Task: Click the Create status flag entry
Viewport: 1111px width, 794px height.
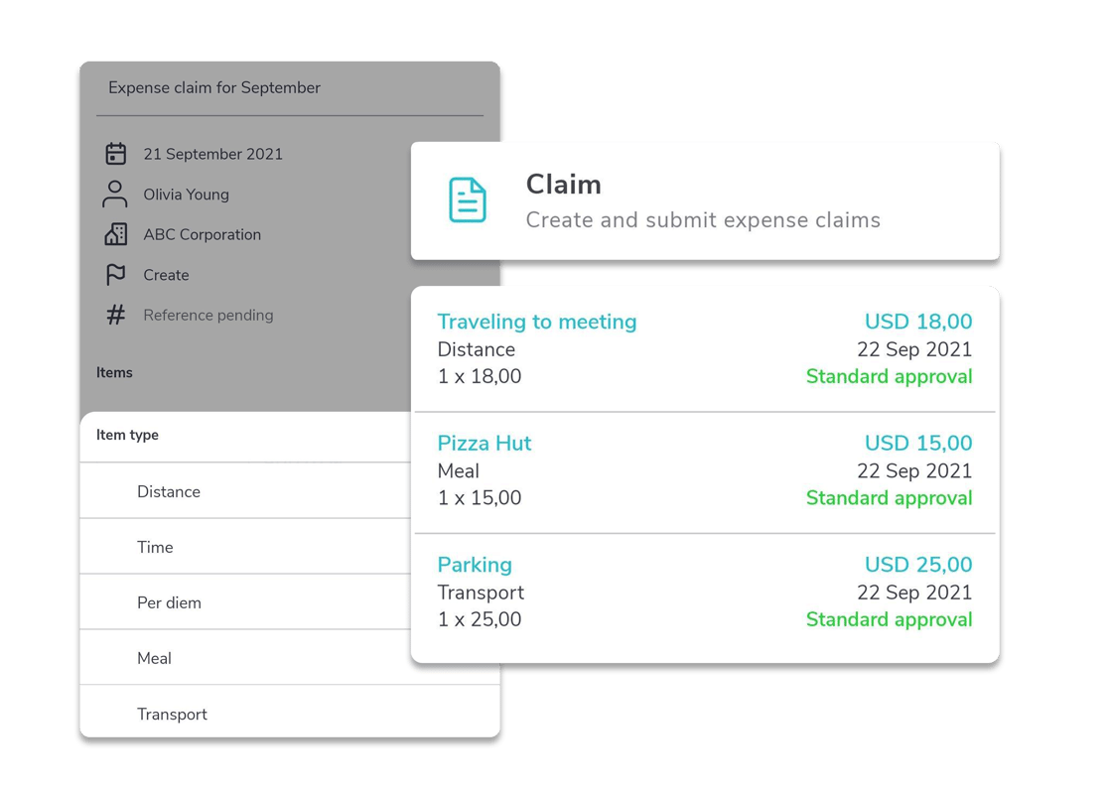Action: (x=167, y=274)
